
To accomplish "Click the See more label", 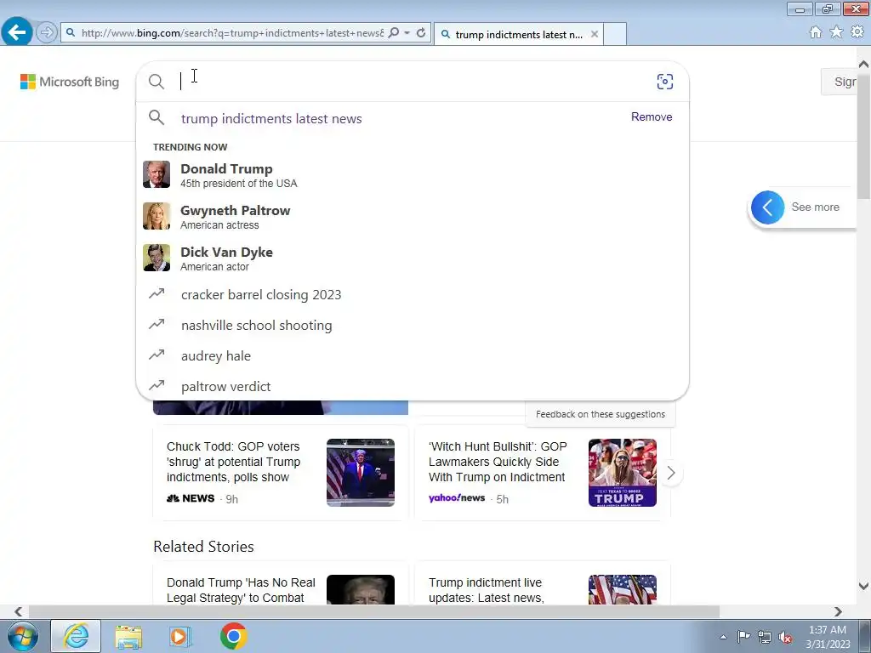I will [815, 207].
